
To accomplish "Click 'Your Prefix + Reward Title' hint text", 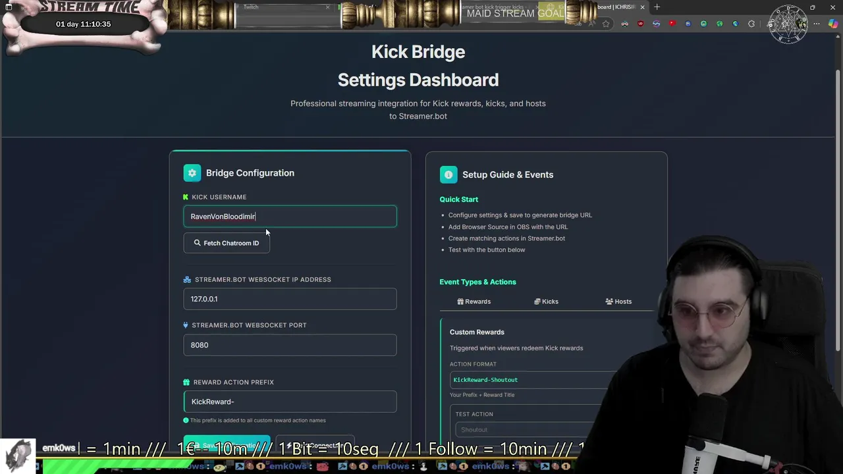I will click(482, 395).
